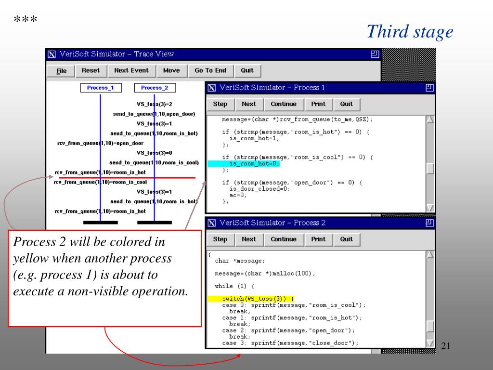493x370 pixels.
Task: Select the Process_1 label box
Action: pos(101,88)
